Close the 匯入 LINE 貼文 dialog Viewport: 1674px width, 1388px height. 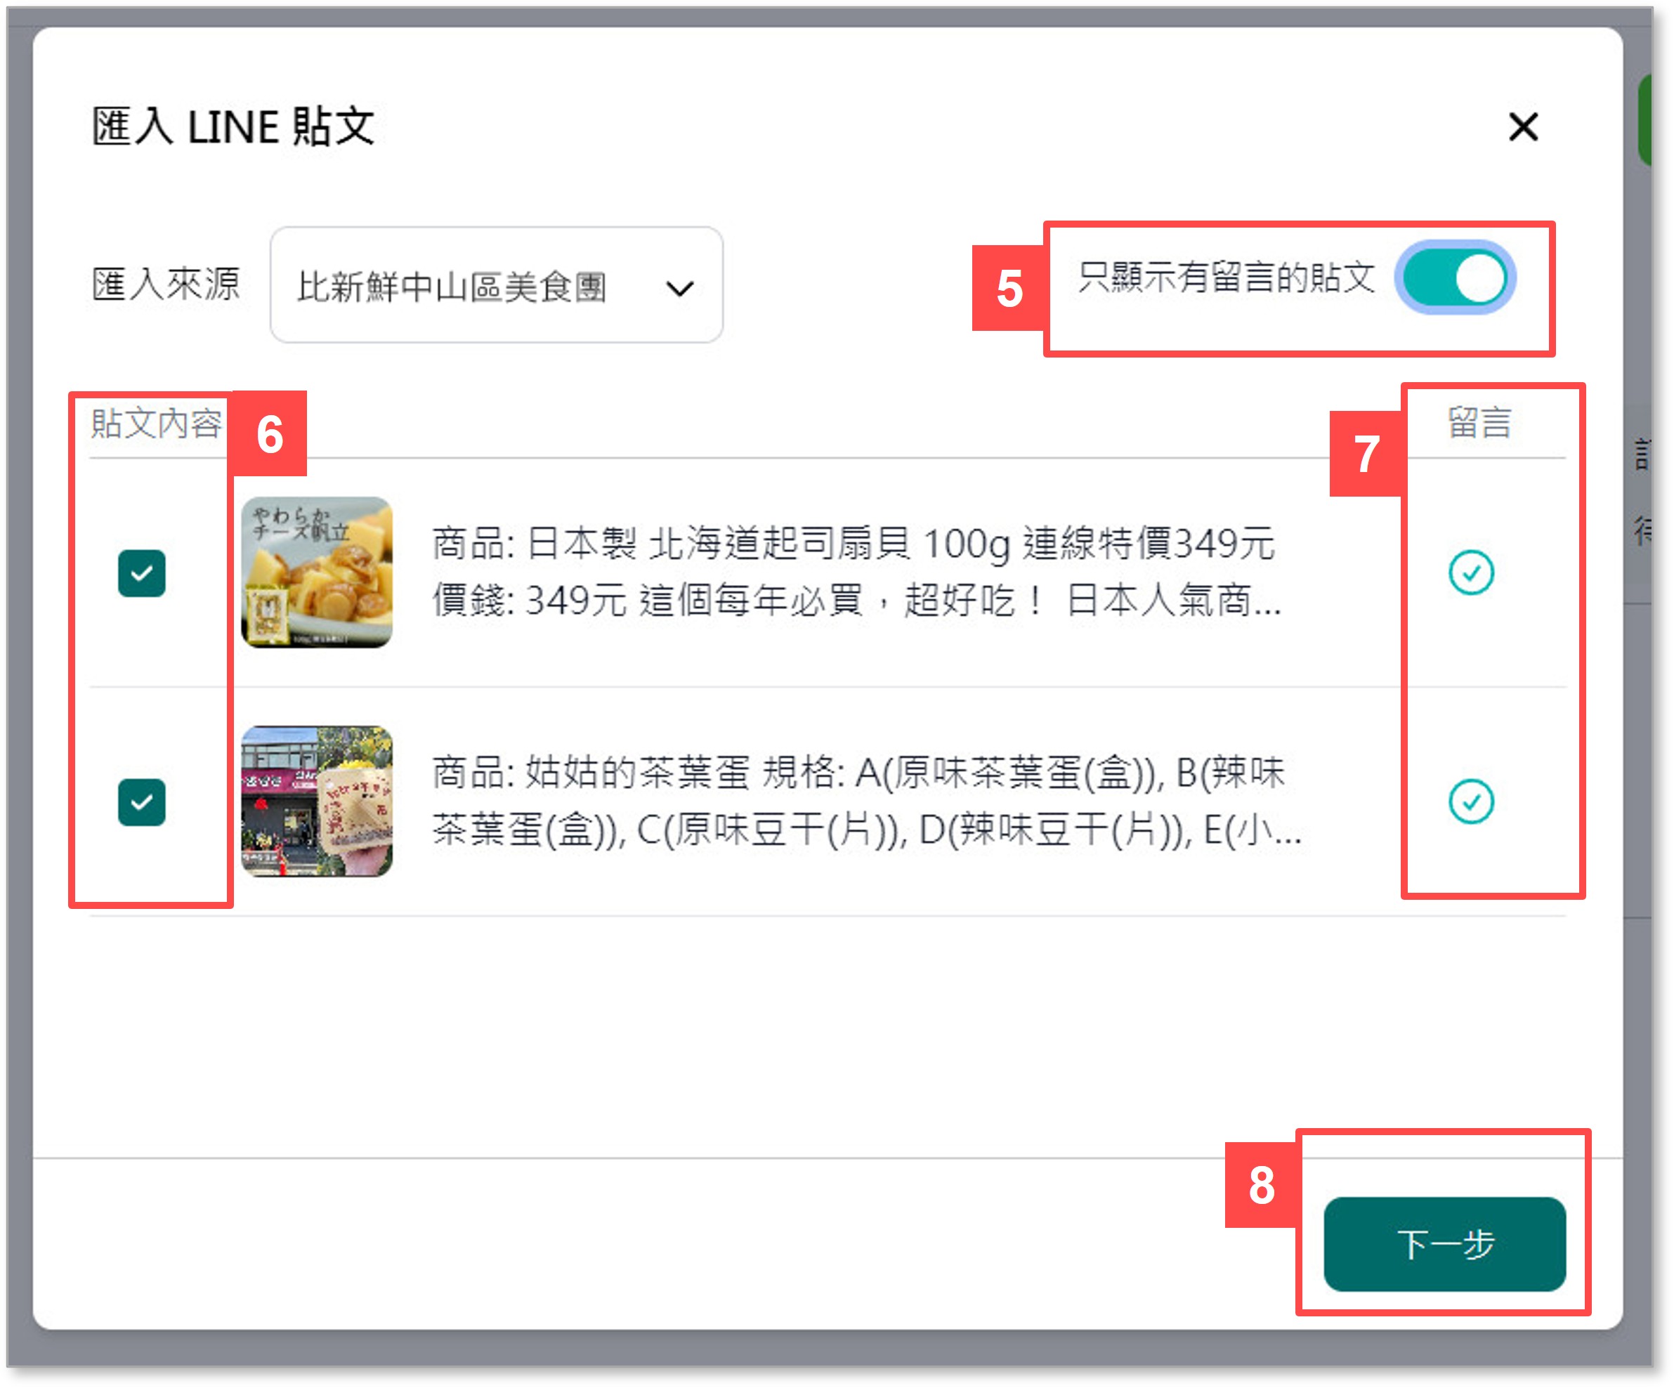point(1522,126)
